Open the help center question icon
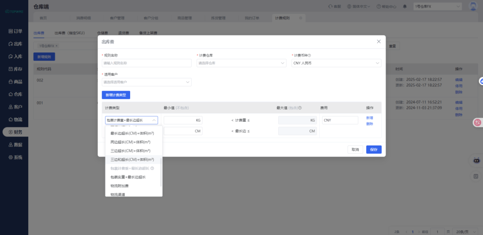Image resolution: width=483 pixels, height=235 pixels. [x=379, y=6]
